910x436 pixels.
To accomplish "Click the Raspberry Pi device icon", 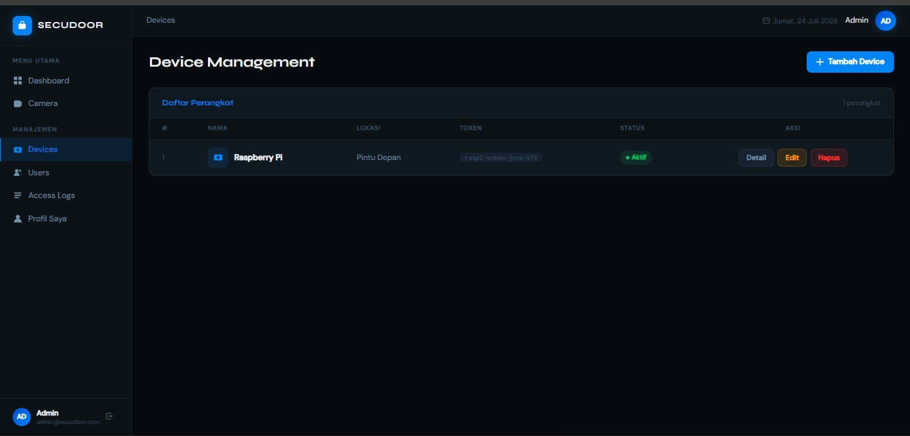I will point(218,157).
